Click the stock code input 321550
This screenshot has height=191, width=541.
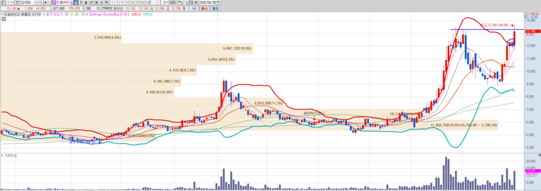pyautogui.click(x=27, y=3)
